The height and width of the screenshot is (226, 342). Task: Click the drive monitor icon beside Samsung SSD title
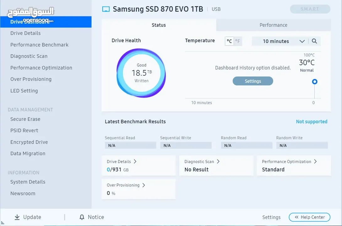point(106,9)
